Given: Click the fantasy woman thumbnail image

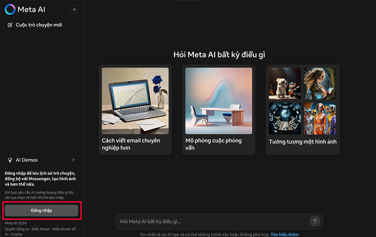Looking at the screenshot, I should point(320,84).
